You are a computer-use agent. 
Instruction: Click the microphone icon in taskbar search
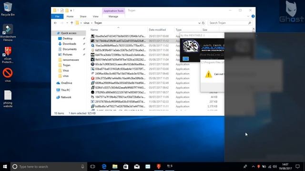click(x=82, y=167)
